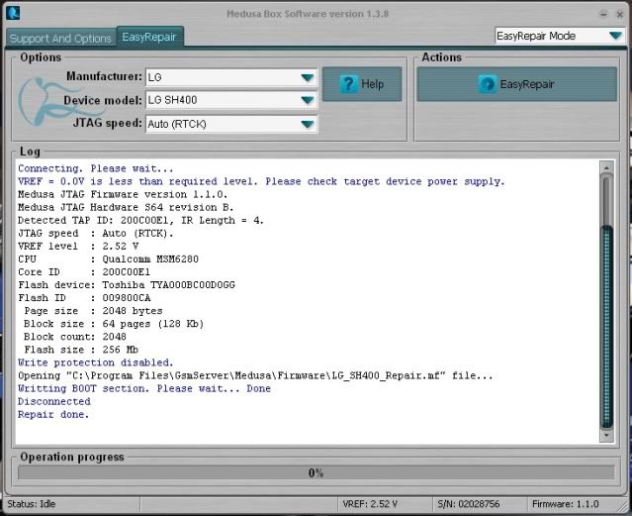Switch to Support And Options tab
This screenshot has width=632, height=516.
[x=61, y=38]
